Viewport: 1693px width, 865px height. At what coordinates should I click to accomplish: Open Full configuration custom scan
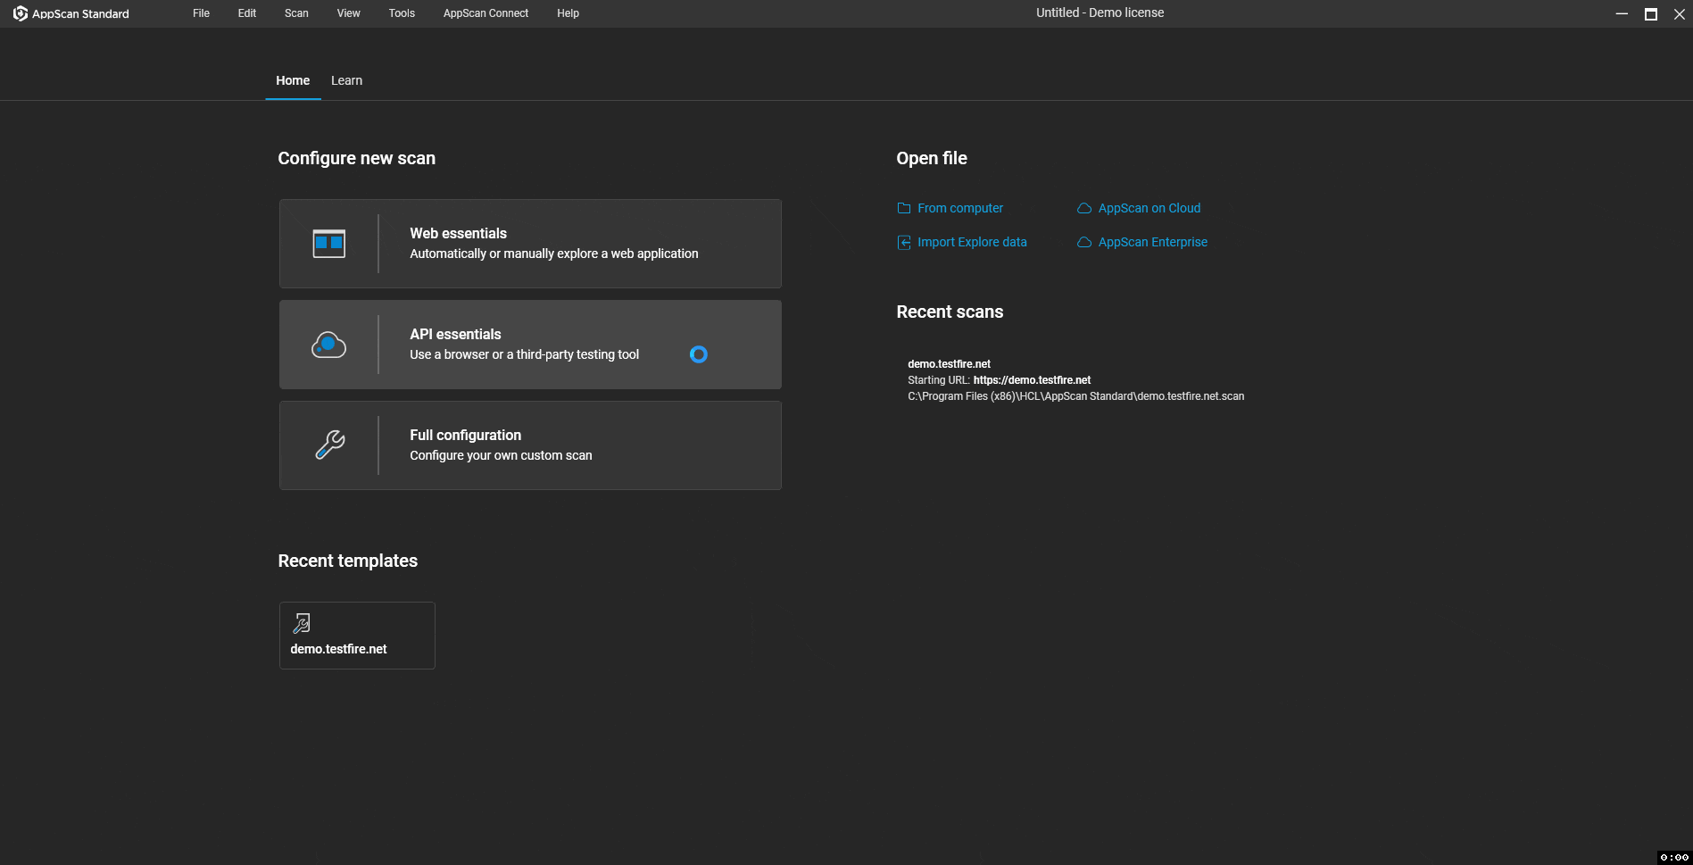click(x=530, y=445)
